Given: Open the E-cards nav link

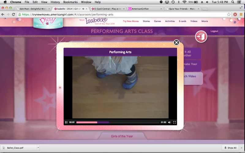Looking at the screenshot, I should click(183, 21).
